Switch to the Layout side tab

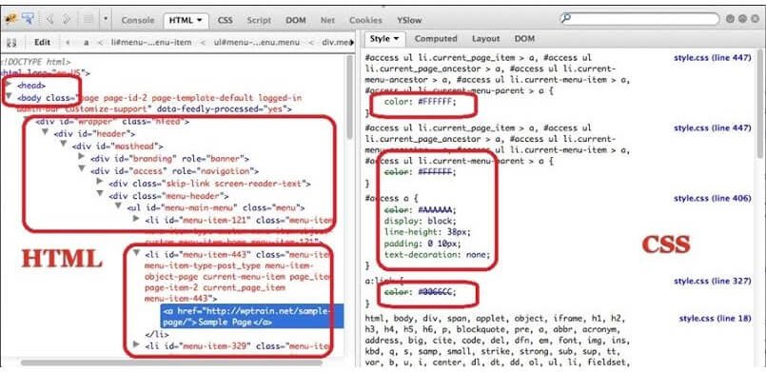point(485,39)
